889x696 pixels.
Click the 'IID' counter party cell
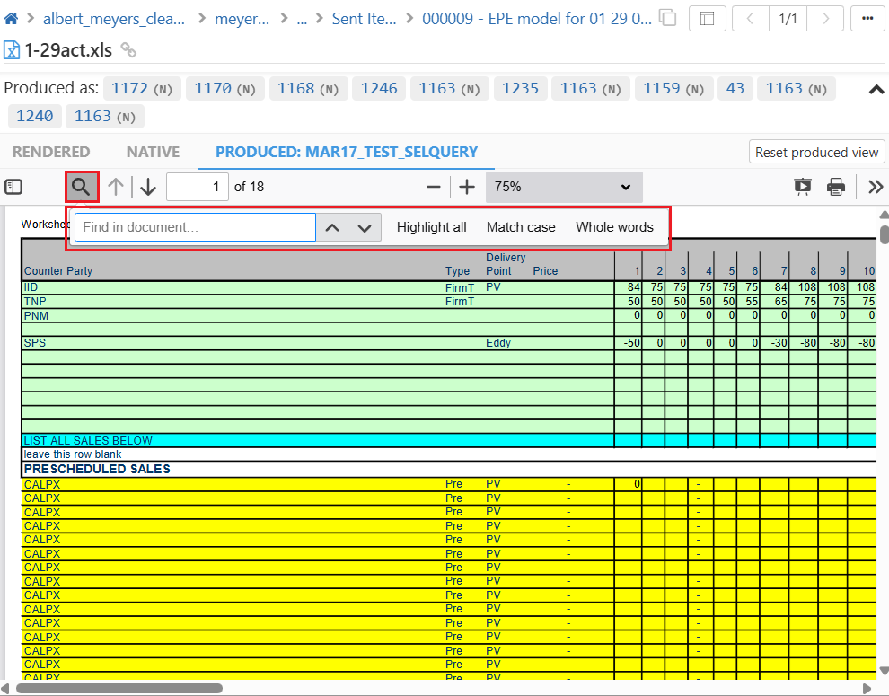pyautogui.click(x=31, y=287)
